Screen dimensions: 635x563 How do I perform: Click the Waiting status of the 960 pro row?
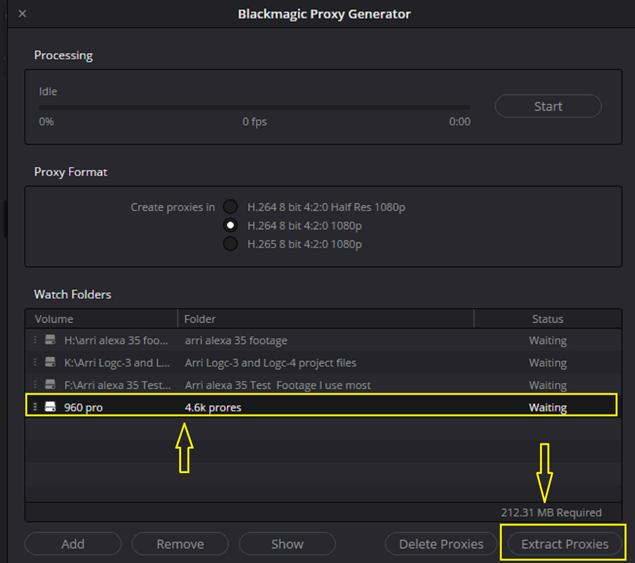pyautogui.click(x=548, y=407)
